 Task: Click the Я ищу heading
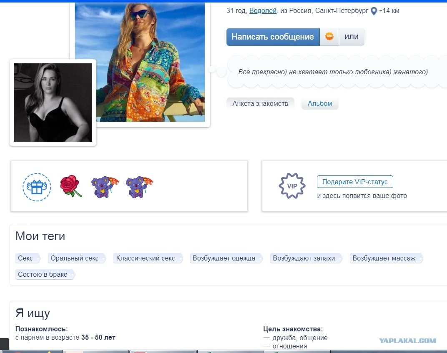[33, 313]
